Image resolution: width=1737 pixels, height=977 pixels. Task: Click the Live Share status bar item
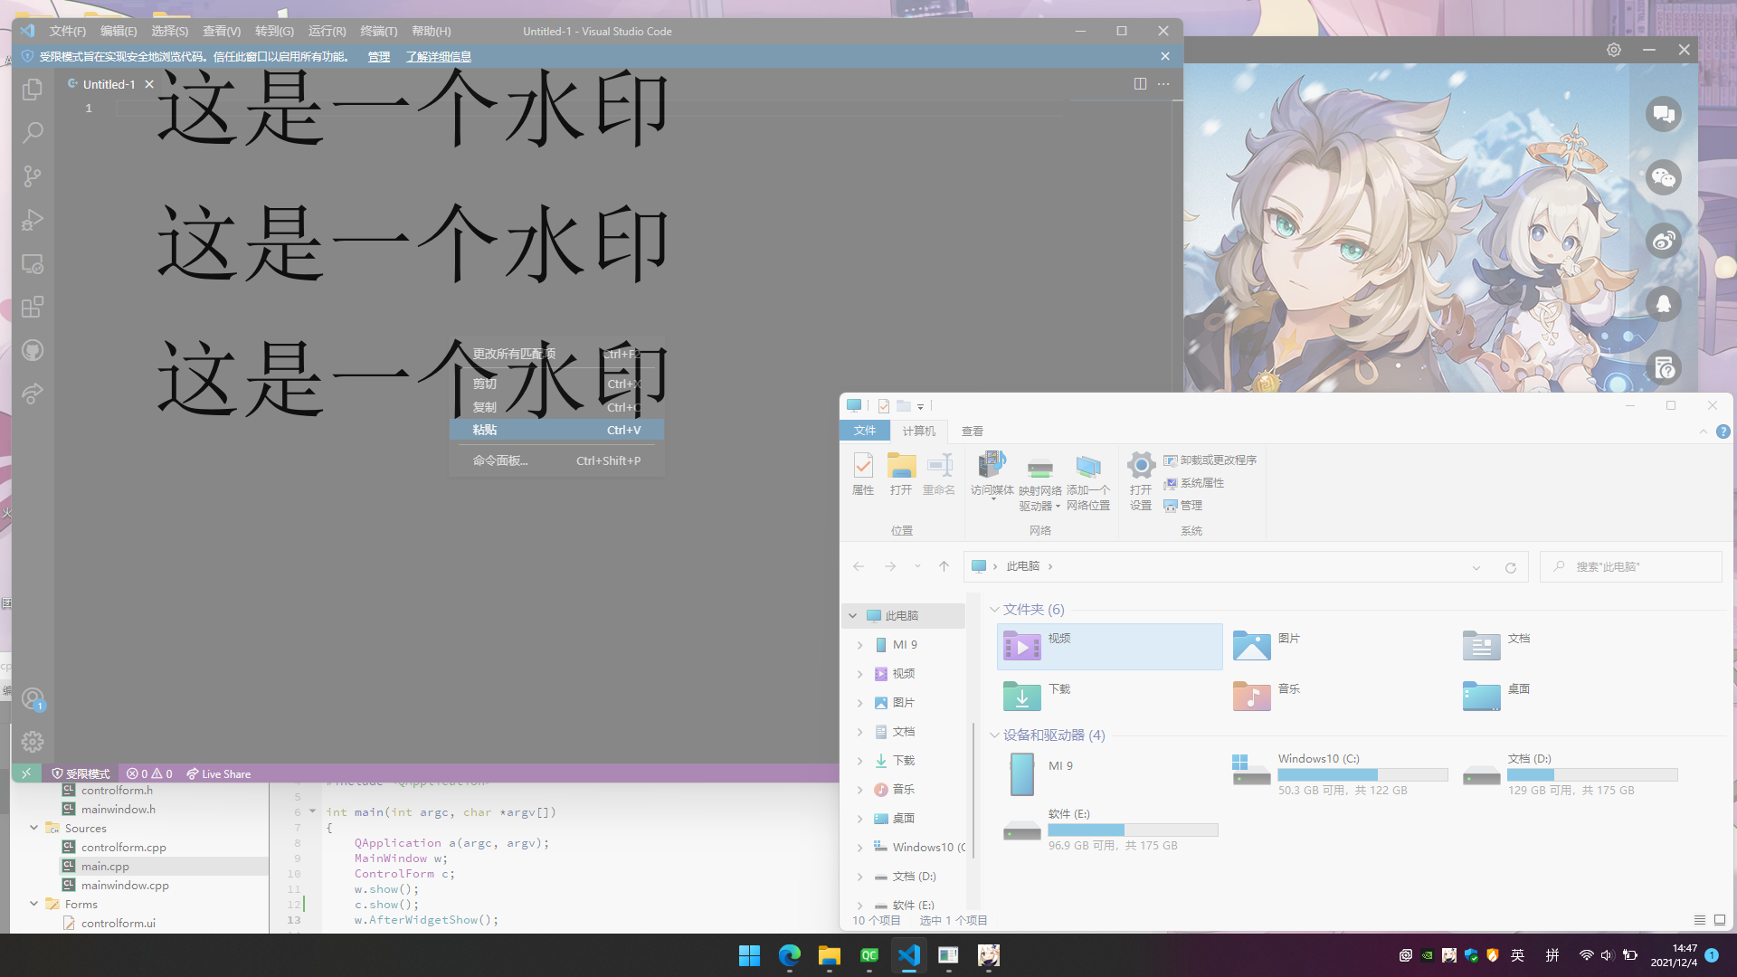218,774
